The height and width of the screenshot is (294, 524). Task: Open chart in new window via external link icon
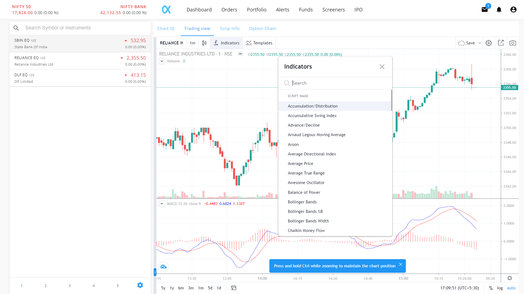501,43
